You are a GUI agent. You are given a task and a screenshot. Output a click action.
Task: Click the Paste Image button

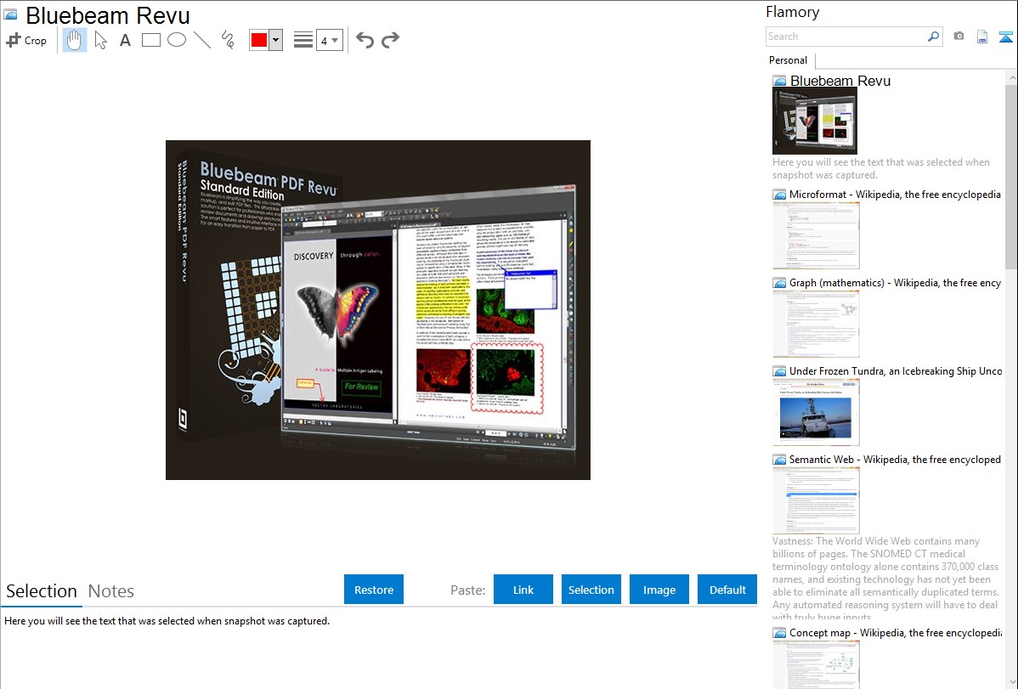pos(659,590)
